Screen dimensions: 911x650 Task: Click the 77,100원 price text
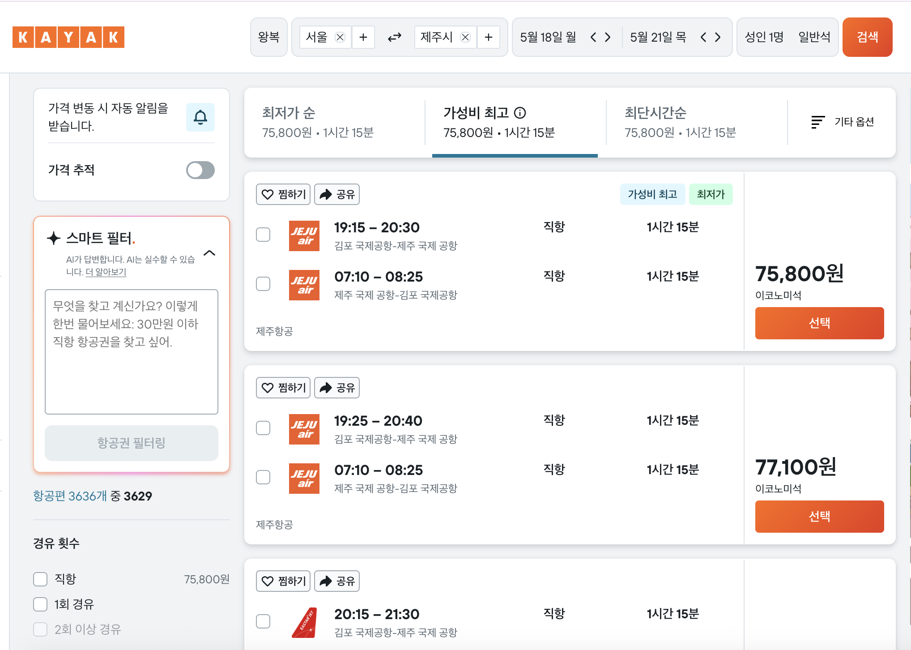point(796,467)
